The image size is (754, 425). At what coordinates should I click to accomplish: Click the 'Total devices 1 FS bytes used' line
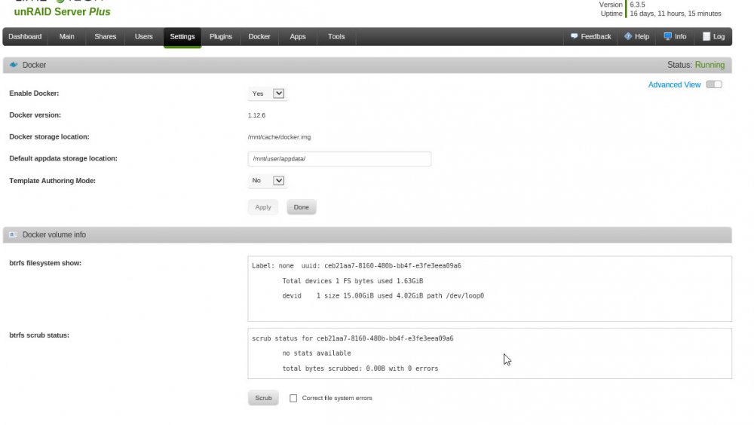[352, 281]
